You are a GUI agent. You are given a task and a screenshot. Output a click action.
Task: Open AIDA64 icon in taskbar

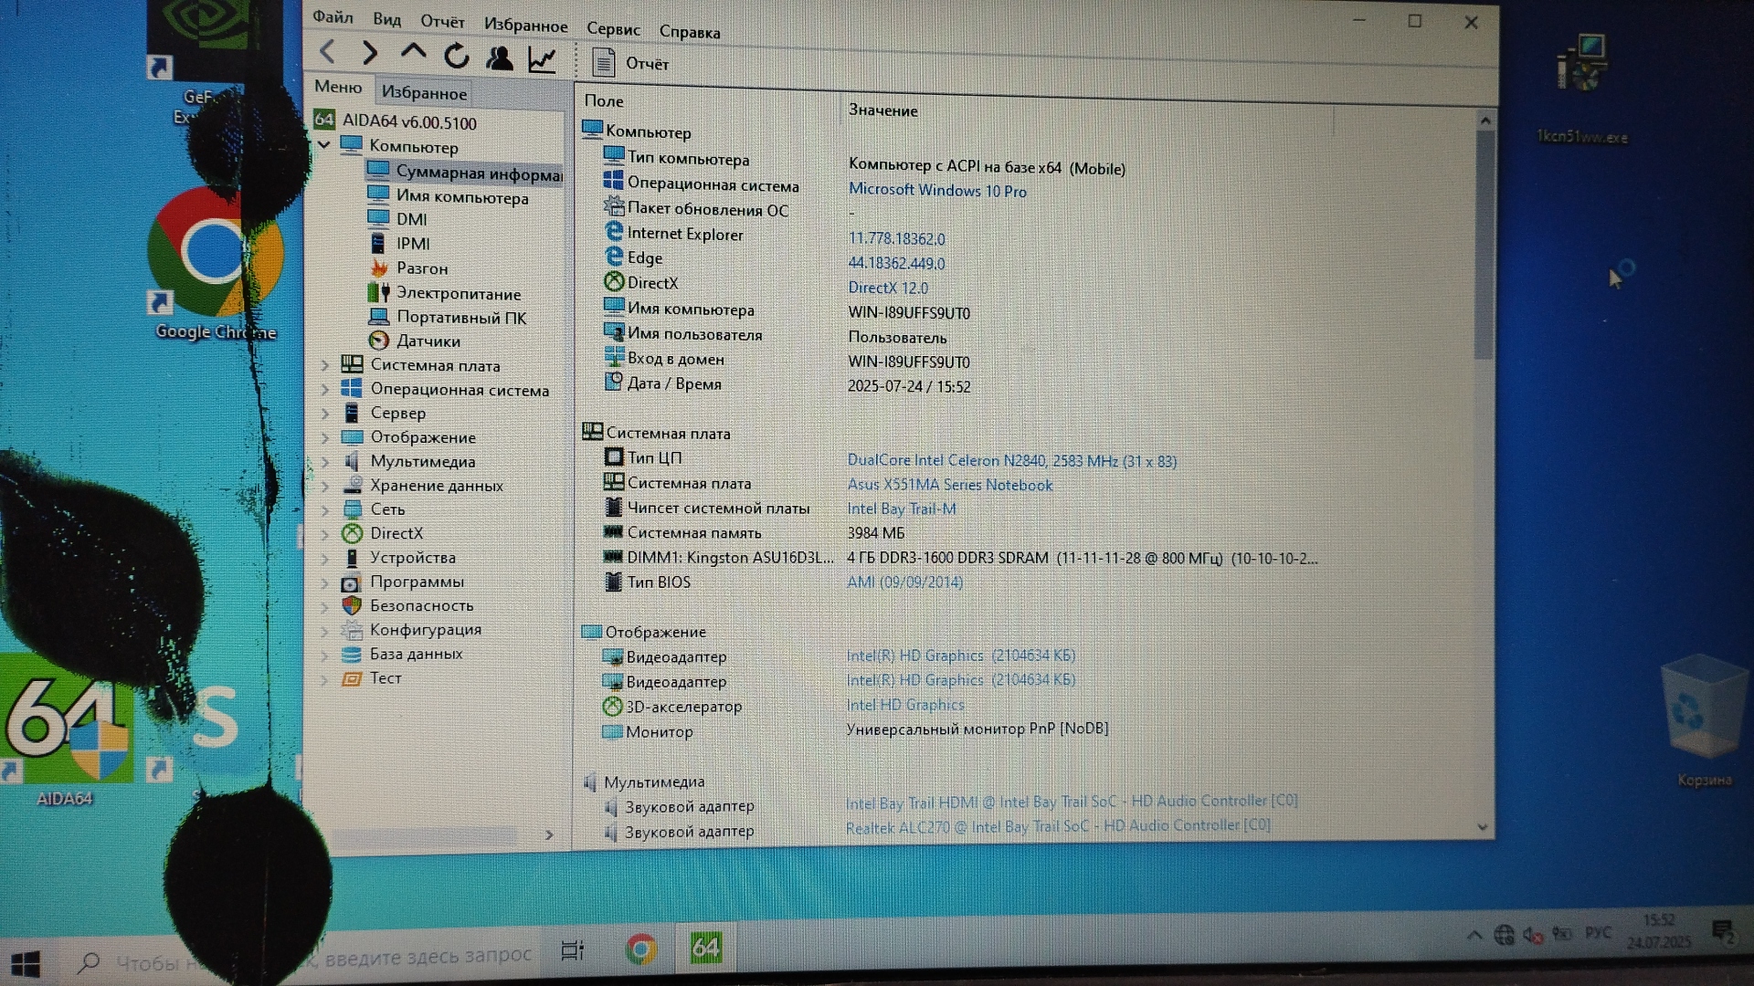click(705, 949)
